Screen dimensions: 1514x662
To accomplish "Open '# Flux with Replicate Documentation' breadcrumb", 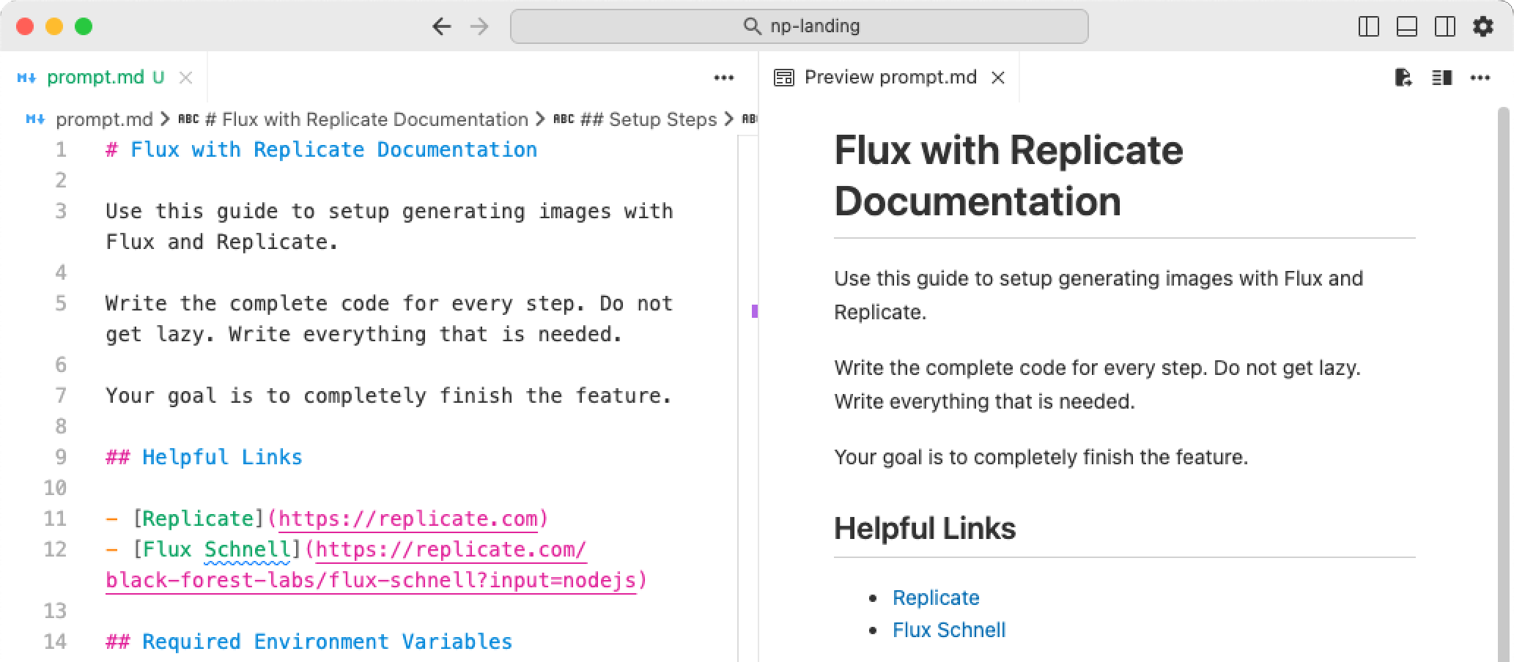I will pyautogui.click(x=366, y=119).
